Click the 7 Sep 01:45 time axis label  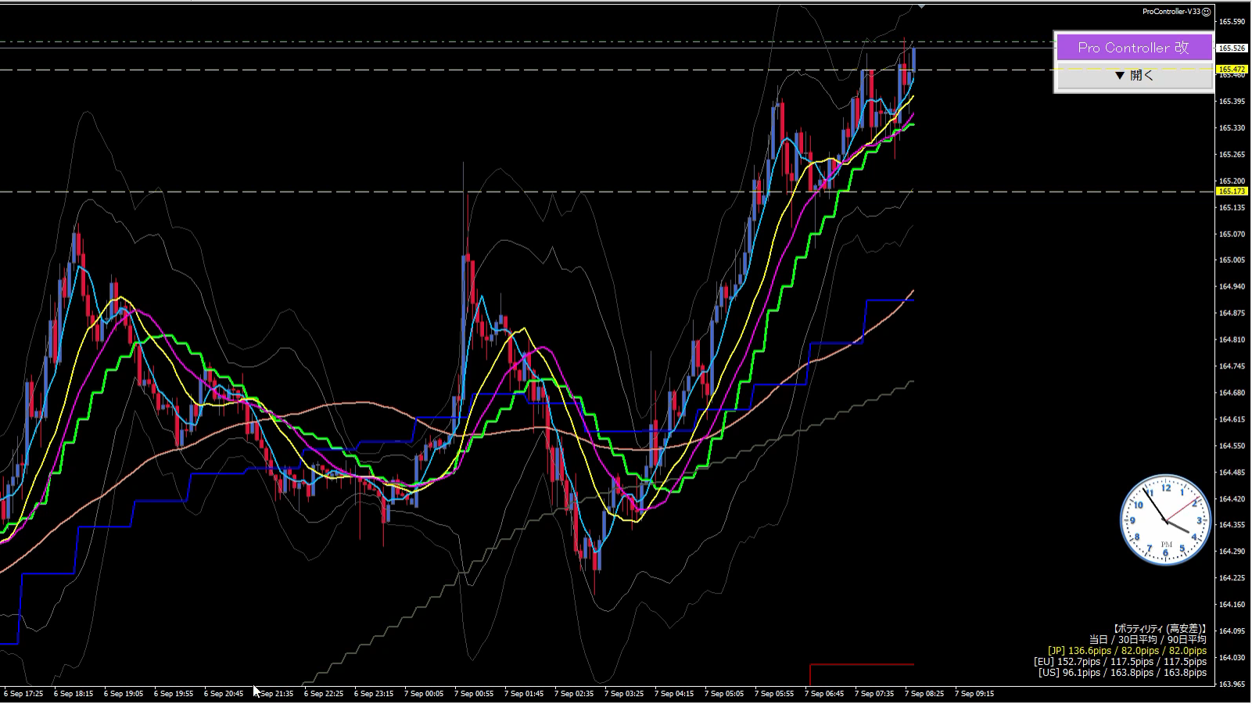524,694
